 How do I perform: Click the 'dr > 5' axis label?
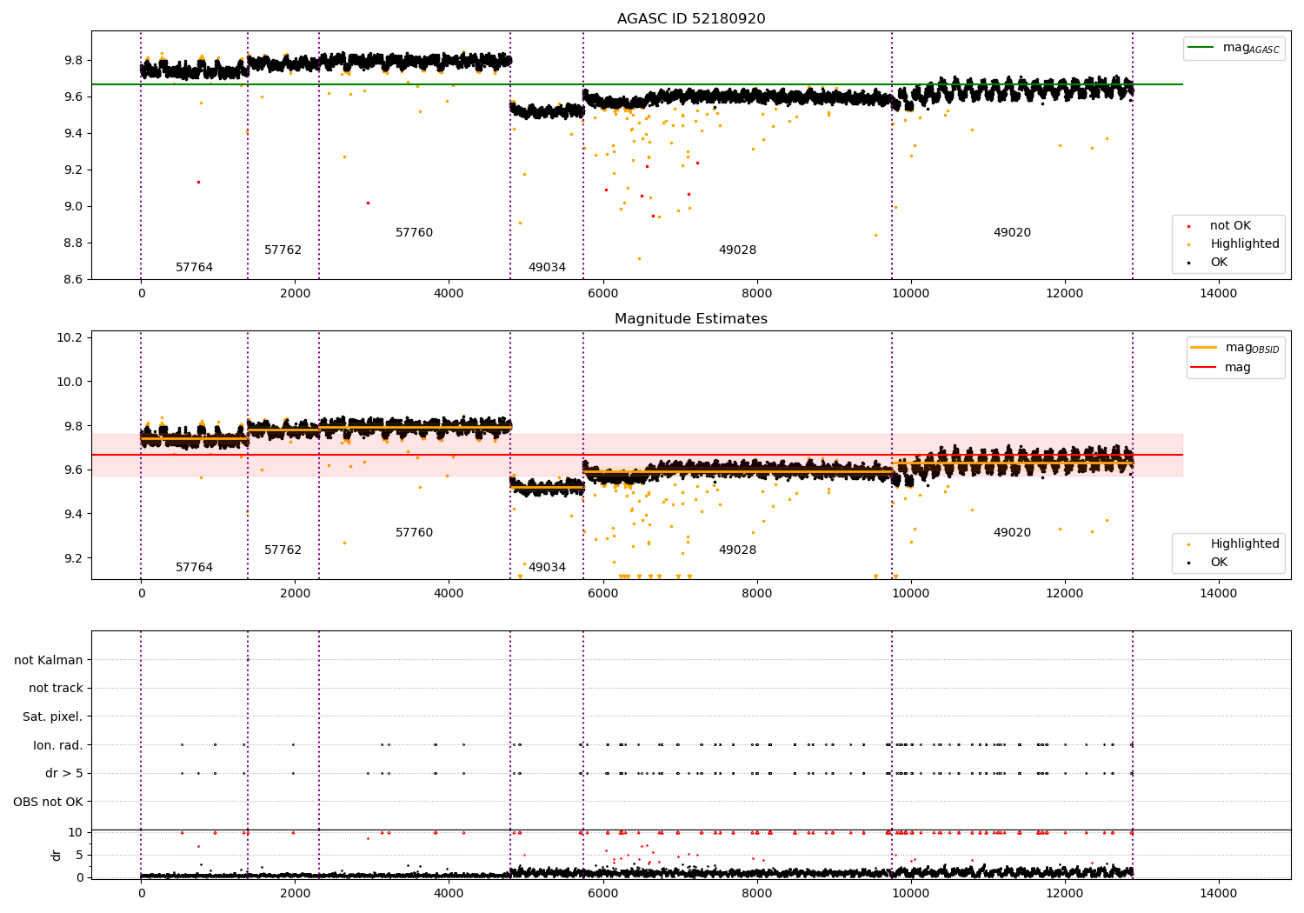click(64, 773)
